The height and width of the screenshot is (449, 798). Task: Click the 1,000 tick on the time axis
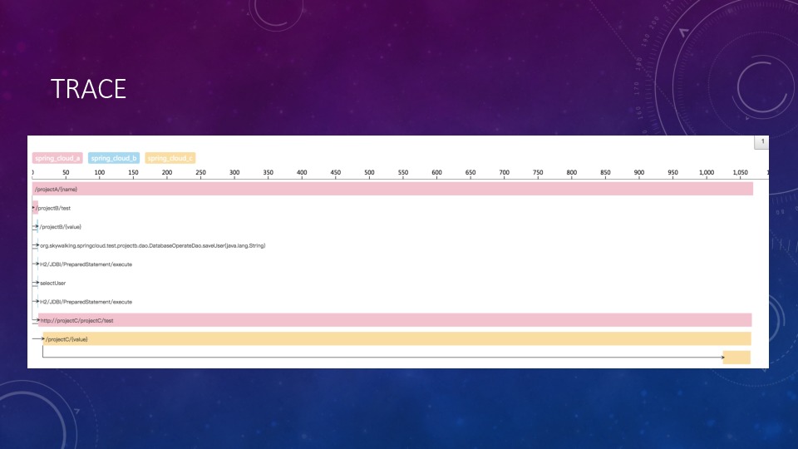pyautogui.click(x=707, y=173)
